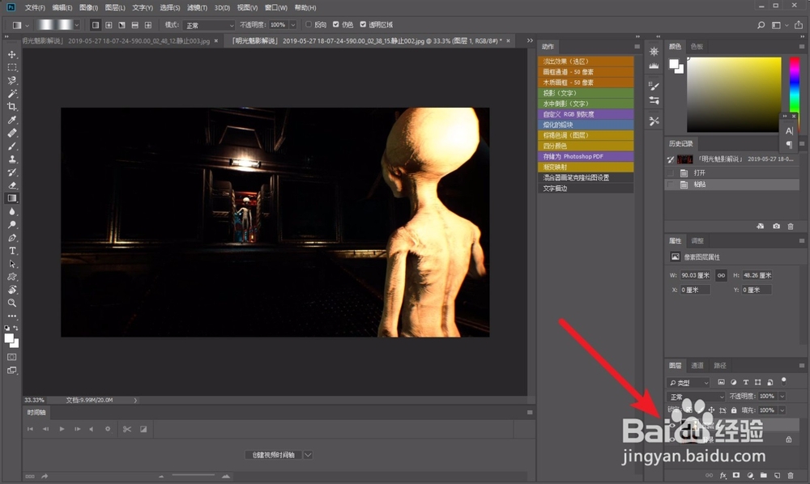Viewport: 810px width, 484px height.
Task: Select the Eyedropper tool
Action: coord(12,120)
